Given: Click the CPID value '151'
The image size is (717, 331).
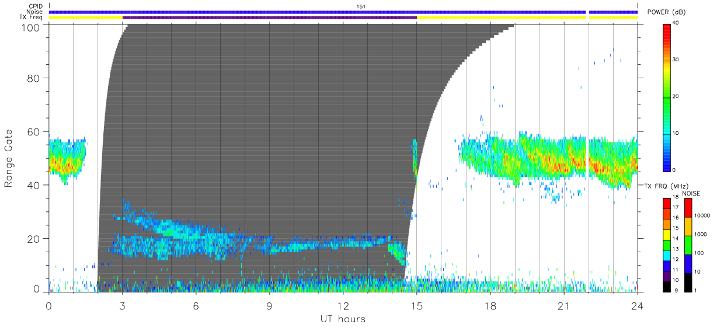Looking at the screenshot, I should point(361,6).
